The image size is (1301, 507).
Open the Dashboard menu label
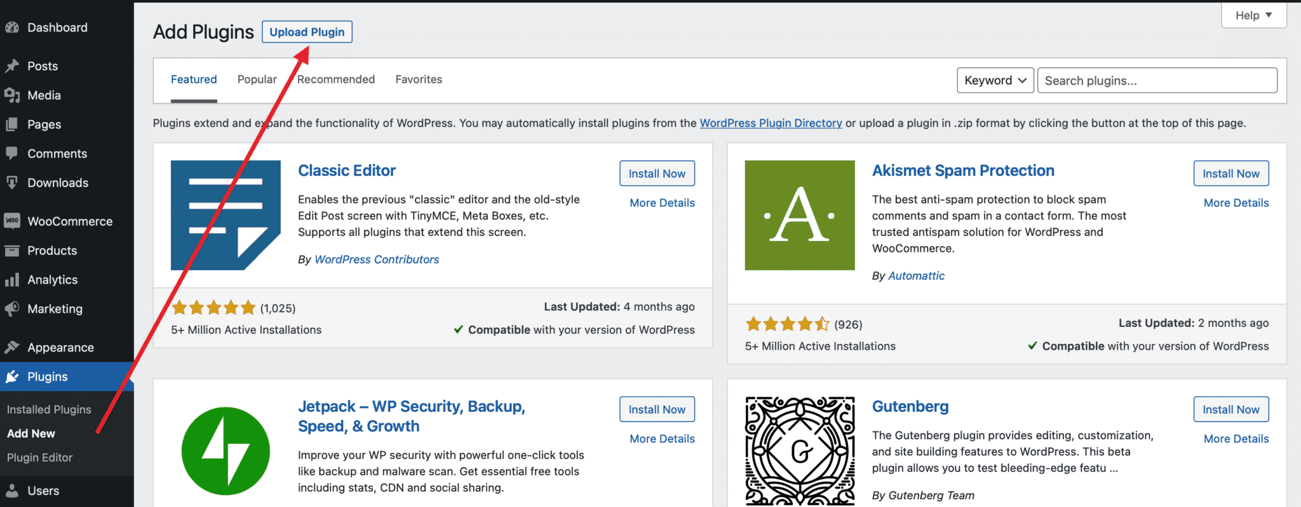(x=57, y=27)
